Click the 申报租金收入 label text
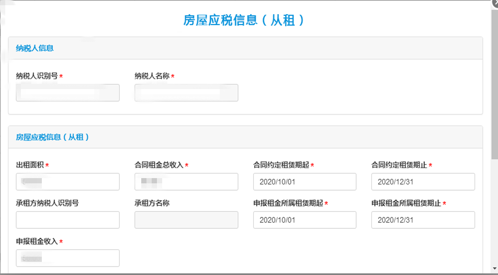498x275 pixels. coord(37,241)
